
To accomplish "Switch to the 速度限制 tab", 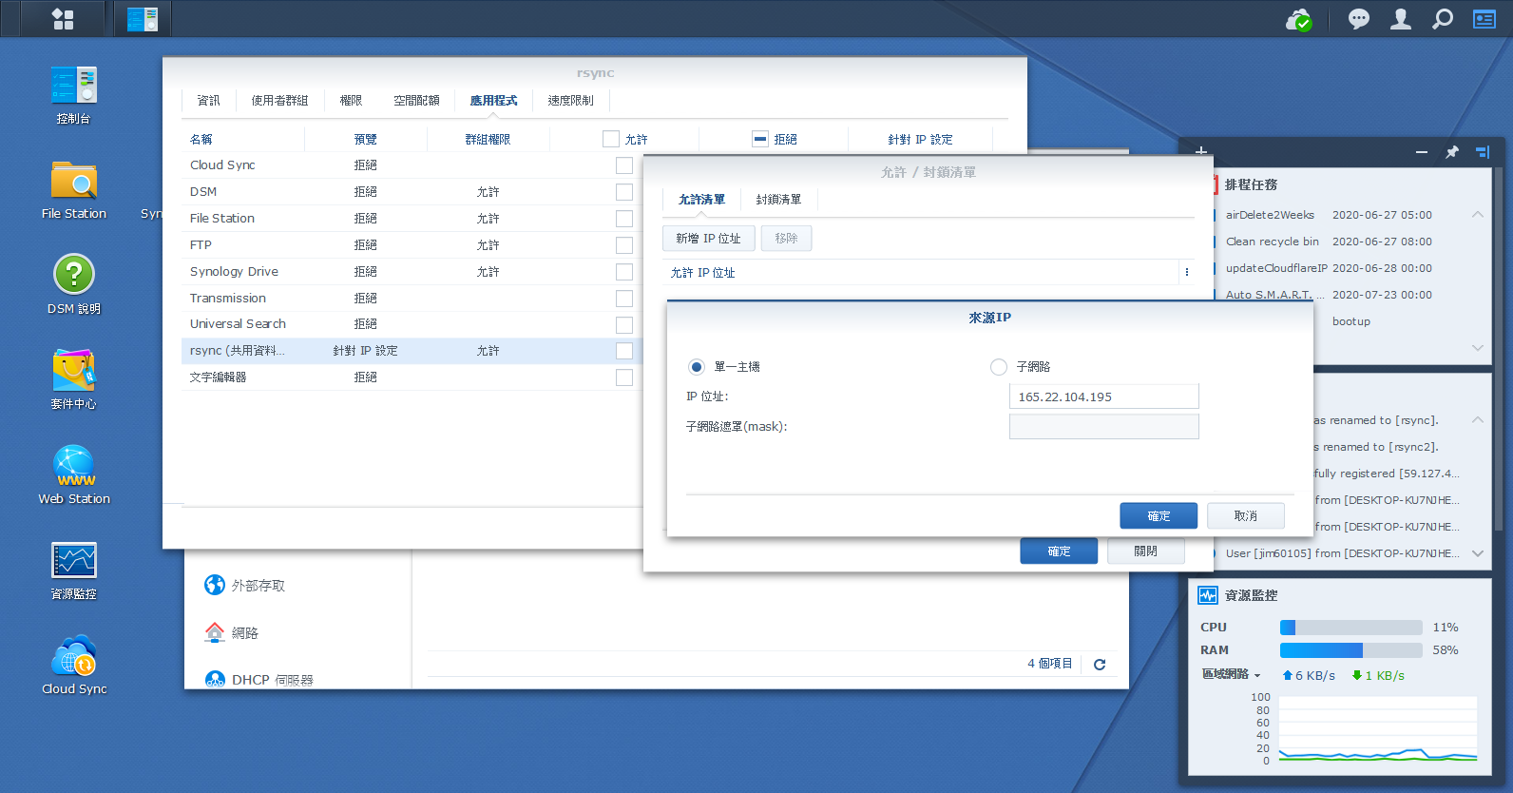I will click(570, 101).
